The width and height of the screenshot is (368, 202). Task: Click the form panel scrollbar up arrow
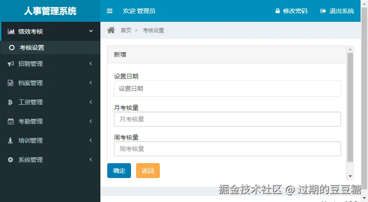click(x=350, y=49)
